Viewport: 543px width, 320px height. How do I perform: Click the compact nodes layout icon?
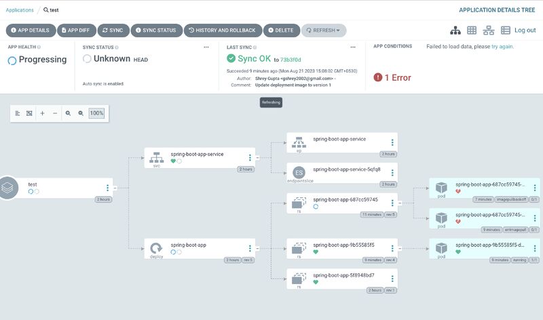tap(18, 113)
